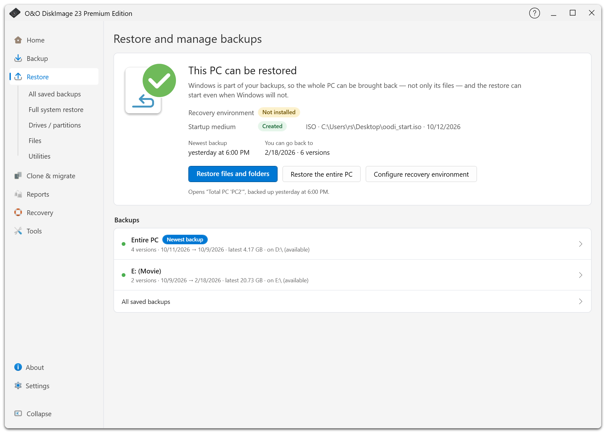Open Full system restore submenu item
606x433 pixels.
point(56,109)
